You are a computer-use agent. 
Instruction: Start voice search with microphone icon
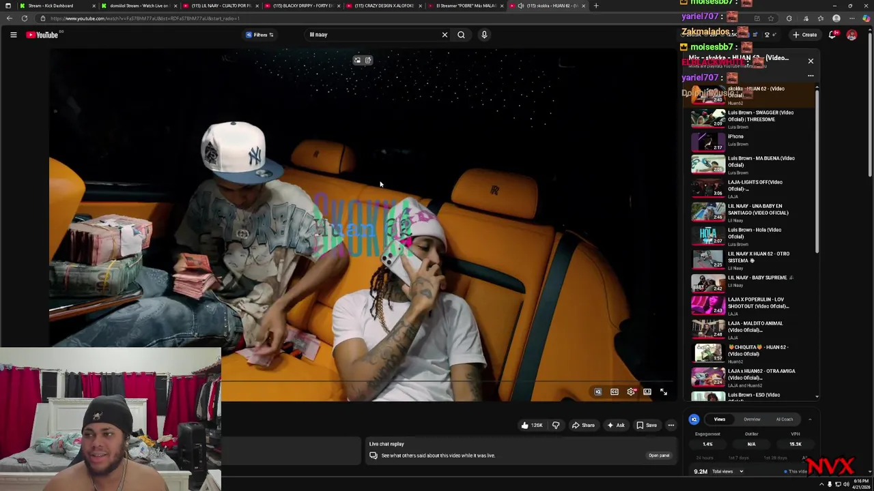click(484, 35)
